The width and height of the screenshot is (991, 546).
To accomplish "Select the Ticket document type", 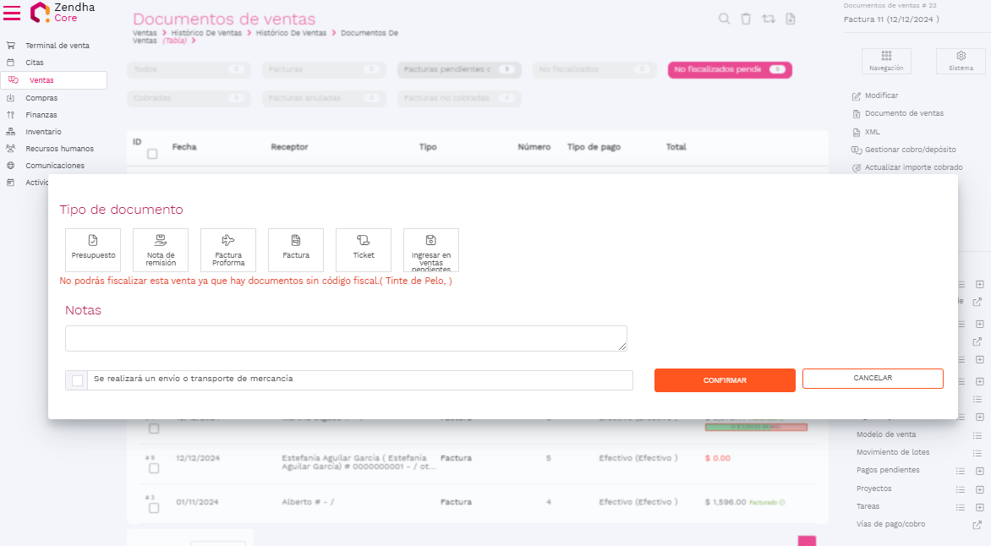I will pos(364,249).
